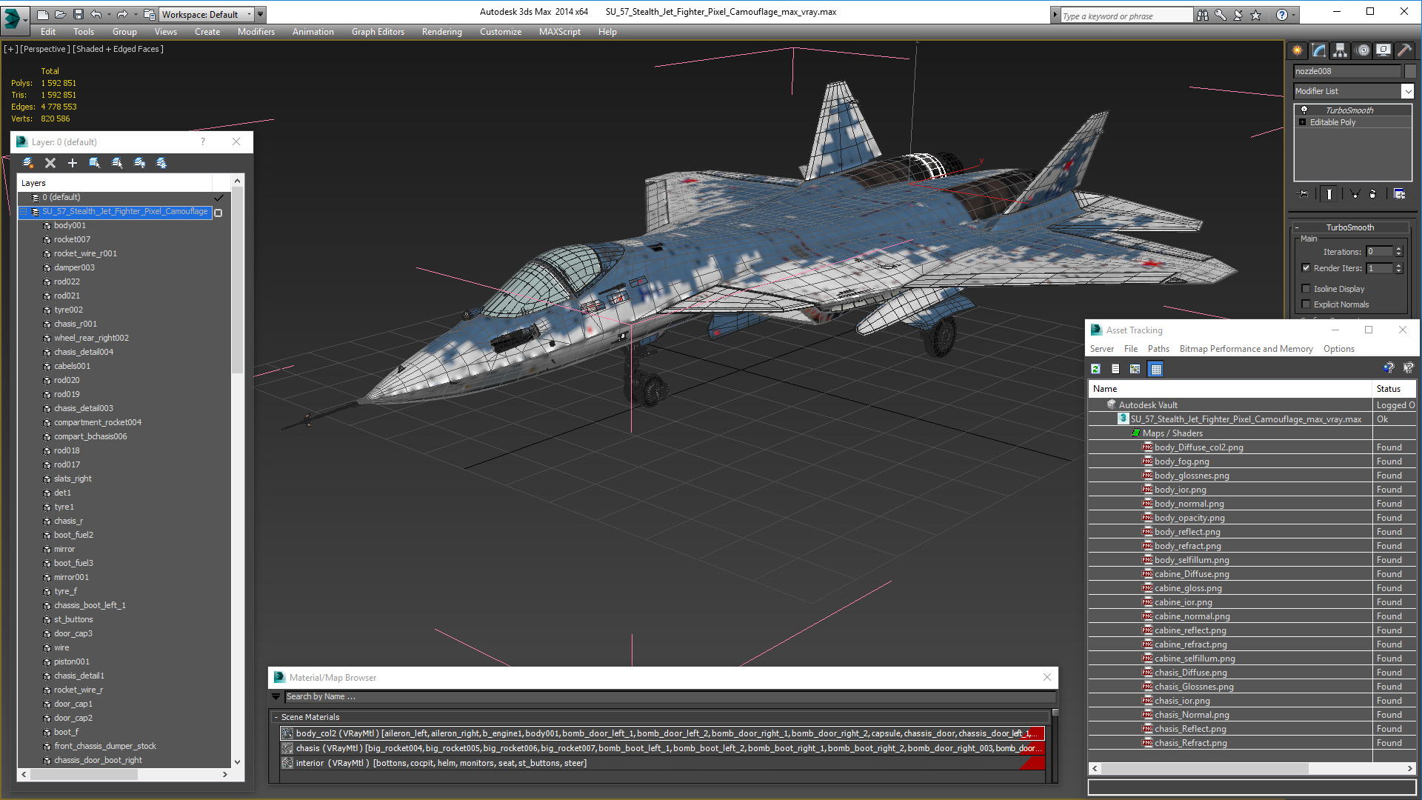Expand the Editable Poly stack entry
Image resolution: width=1422 pixels, height=800 pixels.
click(x=1303, y=122)
